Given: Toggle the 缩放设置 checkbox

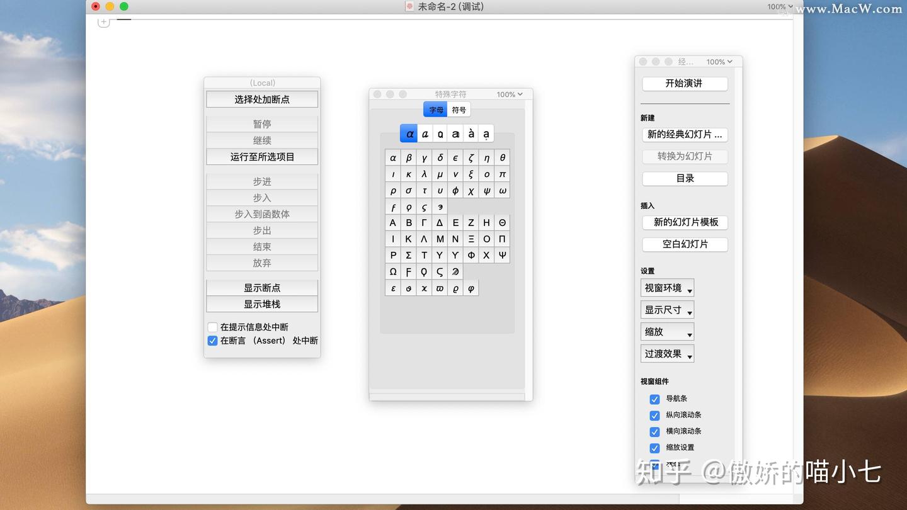Looking at the screenshot, I should pyautogui.click(x=654, y=448).
